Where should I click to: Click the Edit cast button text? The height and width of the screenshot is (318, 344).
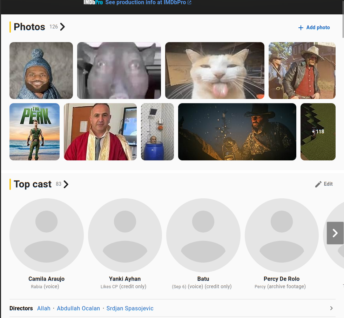[x=328, y=184]
